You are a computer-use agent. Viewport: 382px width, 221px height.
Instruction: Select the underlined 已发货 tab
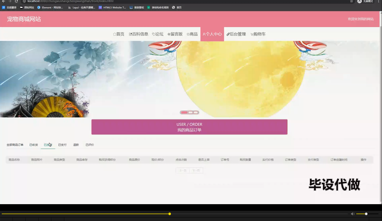tap(48, 145)
